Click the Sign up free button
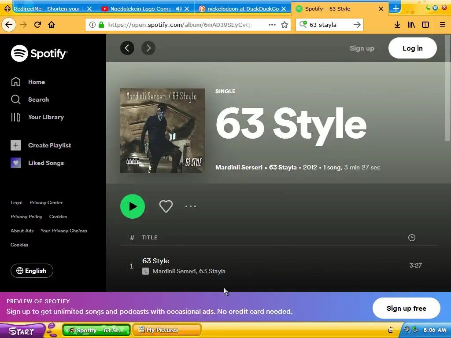451x338 pixels. (x=406, y=309)
